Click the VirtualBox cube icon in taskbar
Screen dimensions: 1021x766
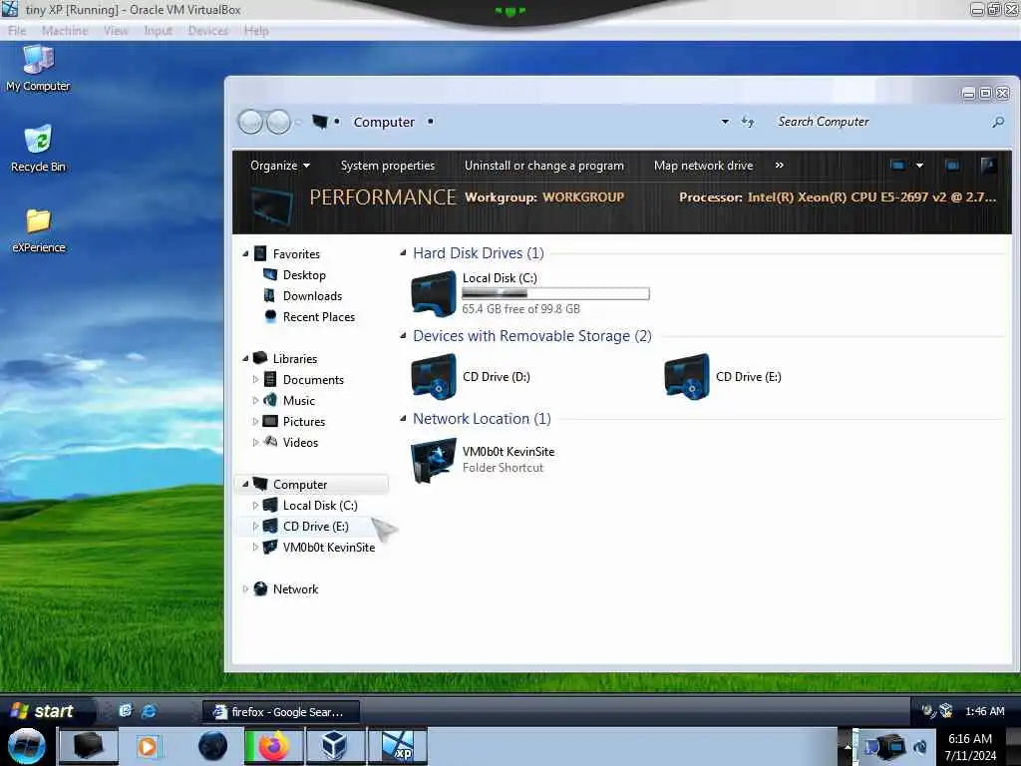click(335, 746)
